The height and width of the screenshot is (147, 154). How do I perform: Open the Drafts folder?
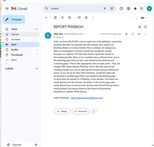pos(21,50)
